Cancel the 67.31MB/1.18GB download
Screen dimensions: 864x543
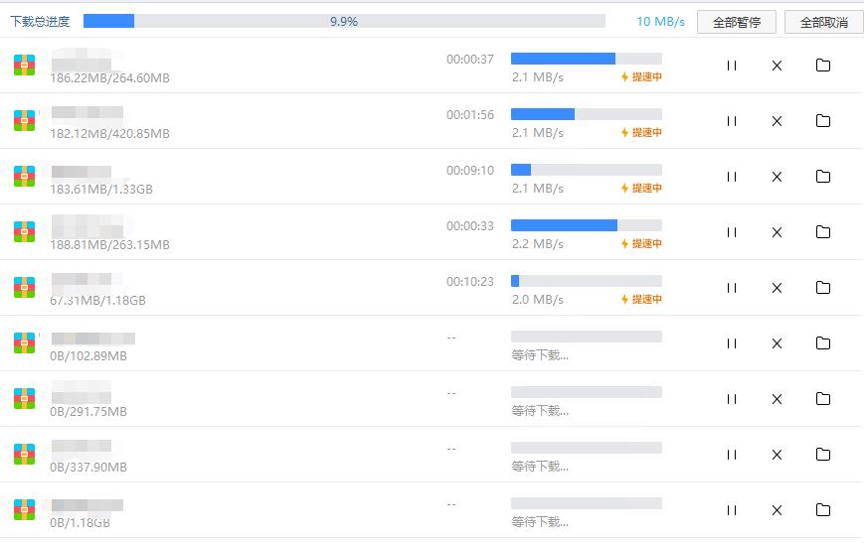click(778, 288)
